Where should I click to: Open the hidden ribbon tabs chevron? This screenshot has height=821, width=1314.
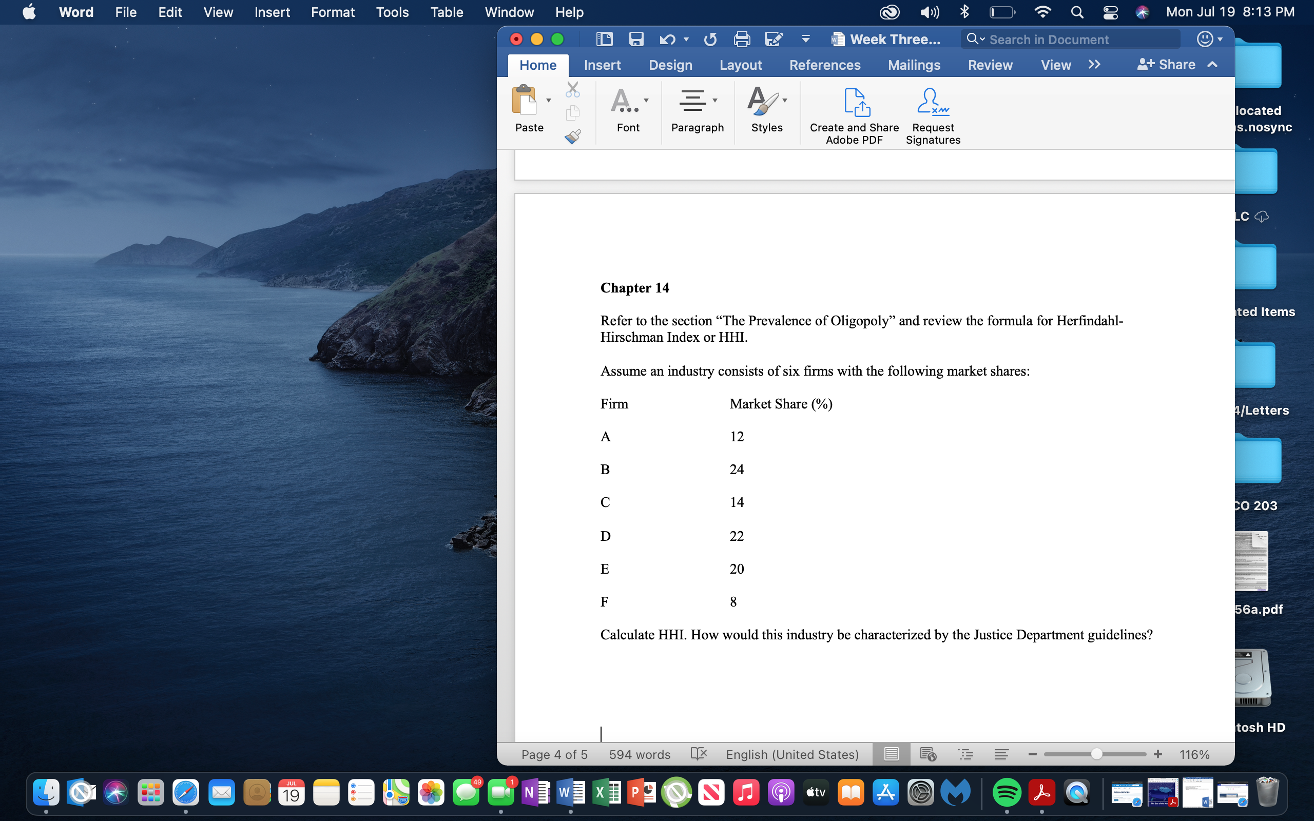click(x=1094, y=65)
